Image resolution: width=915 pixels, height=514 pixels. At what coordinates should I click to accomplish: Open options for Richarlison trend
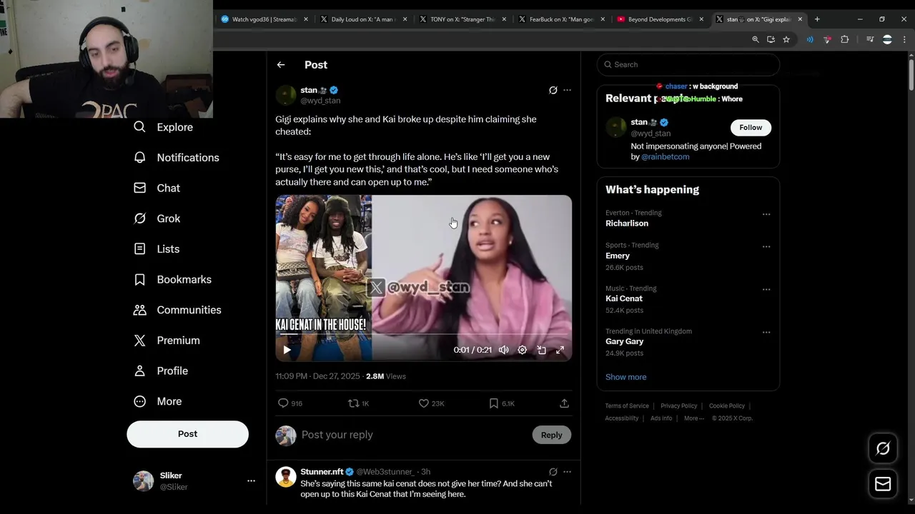(766, 214)
